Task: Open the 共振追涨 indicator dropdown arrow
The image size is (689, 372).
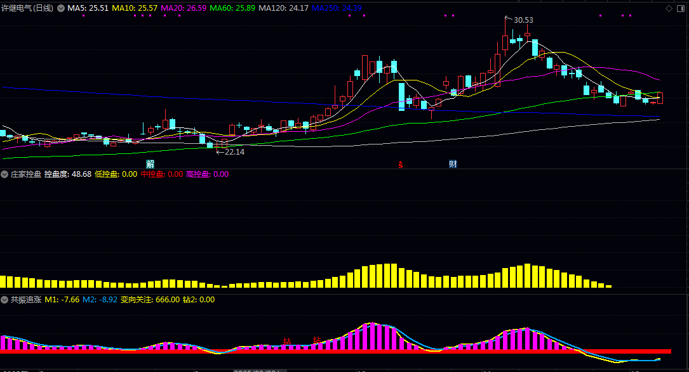Action: [5, 300]
